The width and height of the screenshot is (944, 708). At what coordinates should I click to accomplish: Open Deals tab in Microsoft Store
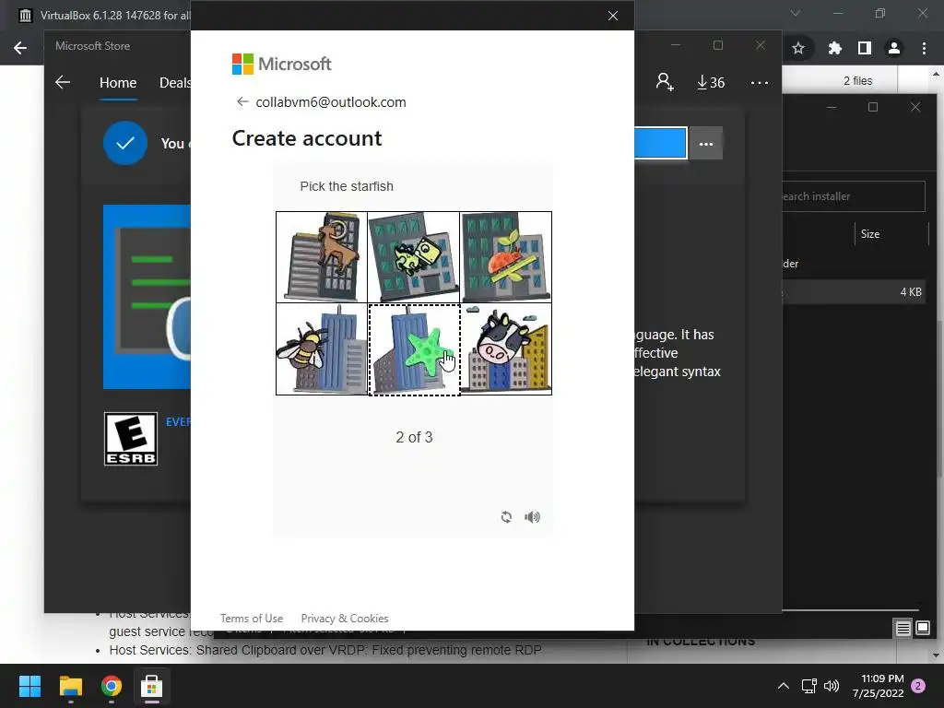pos(174,82)
